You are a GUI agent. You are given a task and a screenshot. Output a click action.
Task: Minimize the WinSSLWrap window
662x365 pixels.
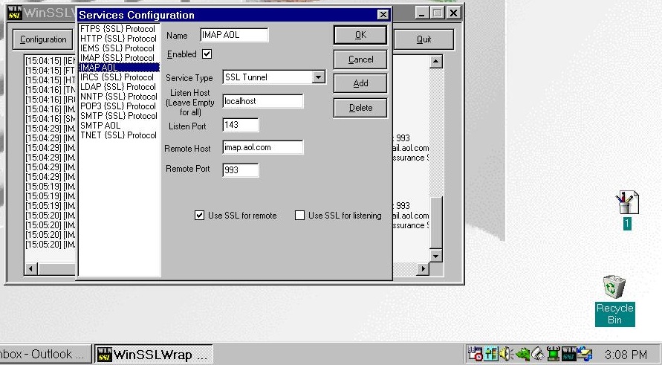point(422,13)
